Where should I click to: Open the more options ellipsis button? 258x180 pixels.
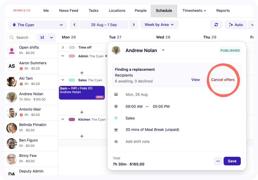click(x=218, y=161)
